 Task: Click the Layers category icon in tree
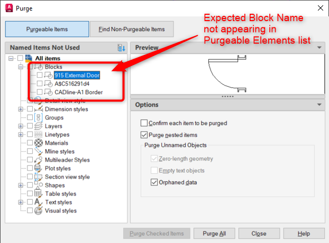click(38, 126)
